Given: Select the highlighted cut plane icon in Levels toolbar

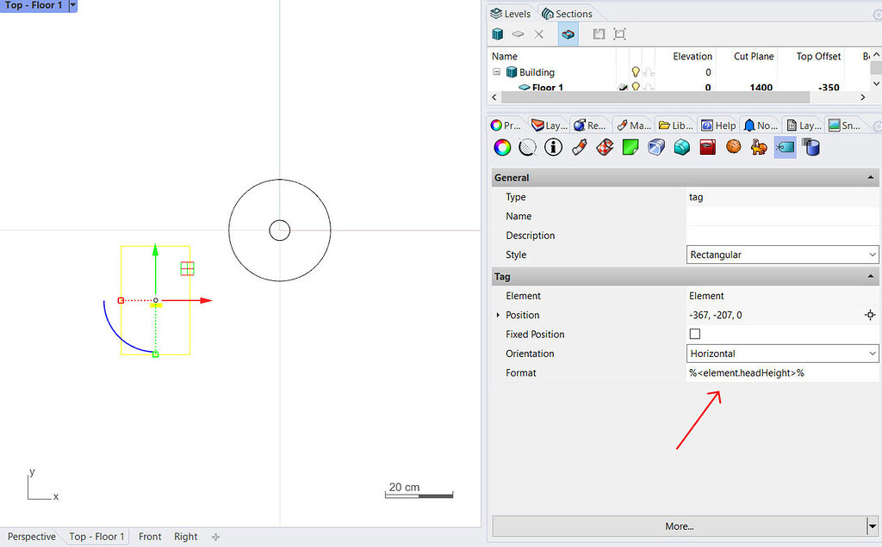Looking at the screenshot, I should (x=567, y=34).
